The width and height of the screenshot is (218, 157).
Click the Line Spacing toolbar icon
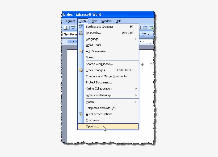(144, 34)
